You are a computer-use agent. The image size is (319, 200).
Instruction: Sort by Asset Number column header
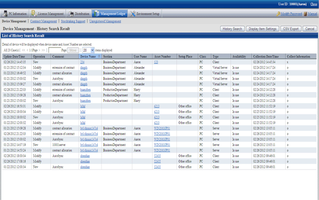point(162,57)
